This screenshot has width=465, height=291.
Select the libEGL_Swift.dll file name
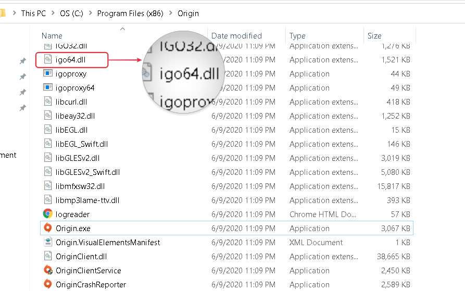(x=82, y=144)
